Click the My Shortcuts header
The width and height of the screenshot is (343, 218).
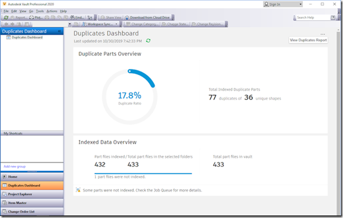click(x=32, y=133)
